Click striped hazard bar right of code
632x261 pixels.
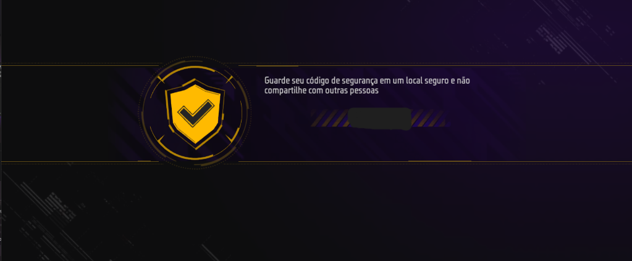pyautogui.click(x=428, y=118)
